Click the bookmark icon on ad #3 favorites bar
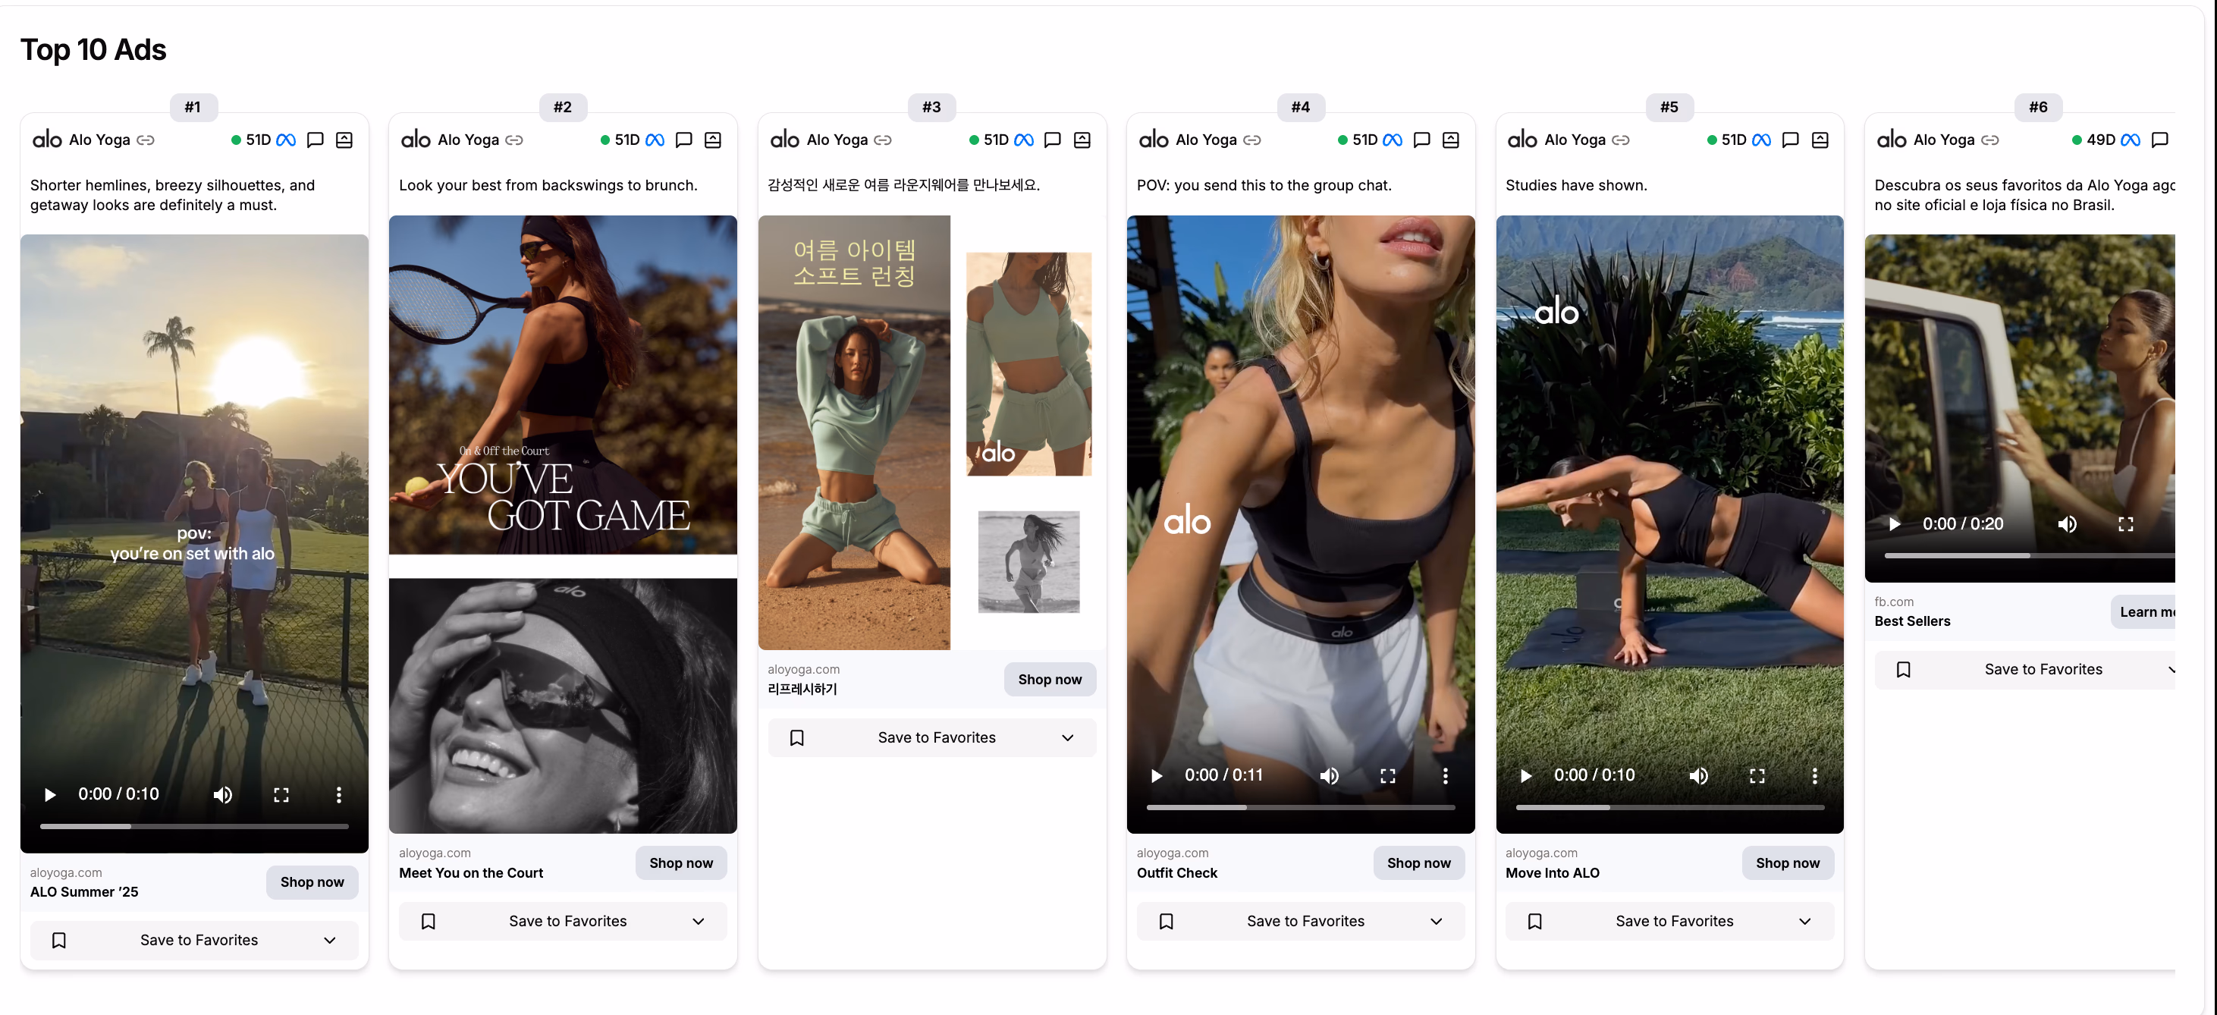2217x1015 pixels. tap(797, 738)
